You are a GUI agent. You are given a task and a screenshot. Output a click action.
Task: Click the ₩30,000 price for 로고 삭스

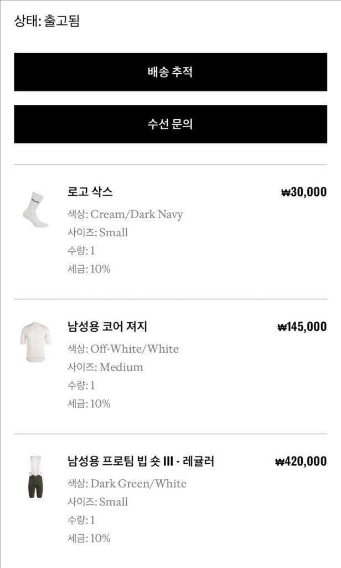tap(302, 191)
